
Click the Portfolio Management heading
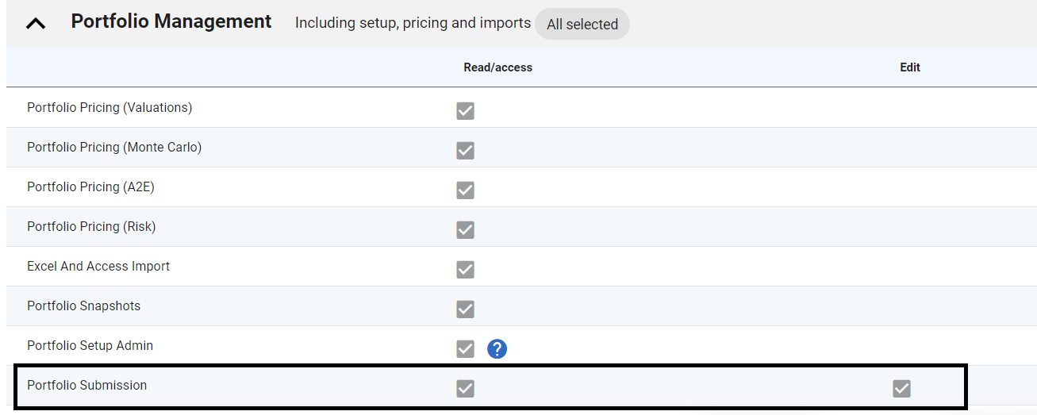click(x=171, y=21)
